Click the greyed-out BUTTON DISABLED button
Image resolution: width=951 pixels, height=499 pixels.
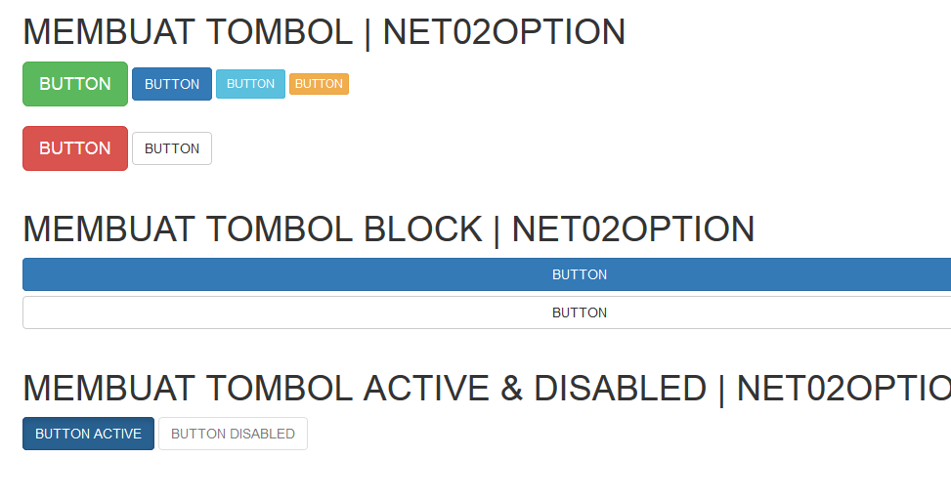tap(233, 434)
